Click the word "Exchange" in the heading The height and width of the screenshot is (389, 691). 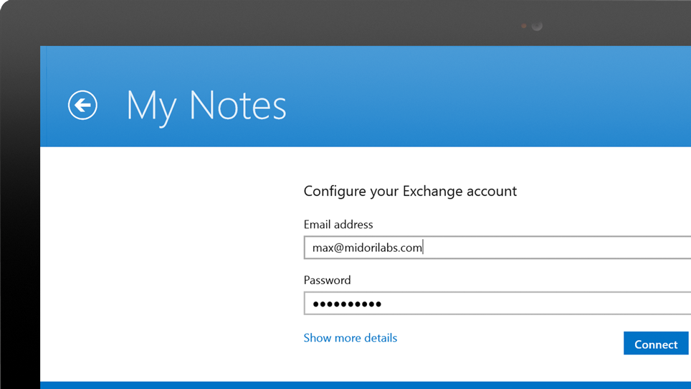point(433,191)
